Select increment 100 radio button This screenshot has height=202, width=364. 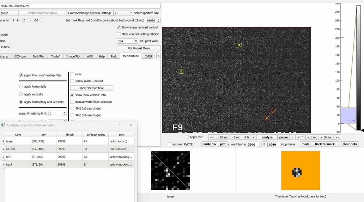tap(41, 21)
